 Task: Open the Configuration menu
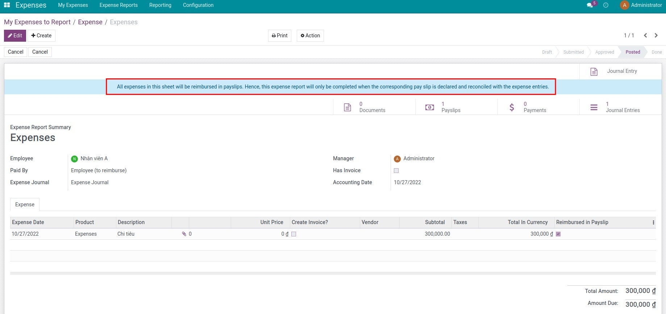point(198,5)
